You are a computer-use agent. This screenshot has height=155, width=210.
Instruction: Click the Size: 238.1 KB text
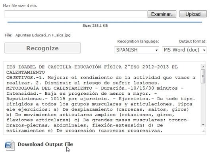pyautogui.click(x=95, y=26)
